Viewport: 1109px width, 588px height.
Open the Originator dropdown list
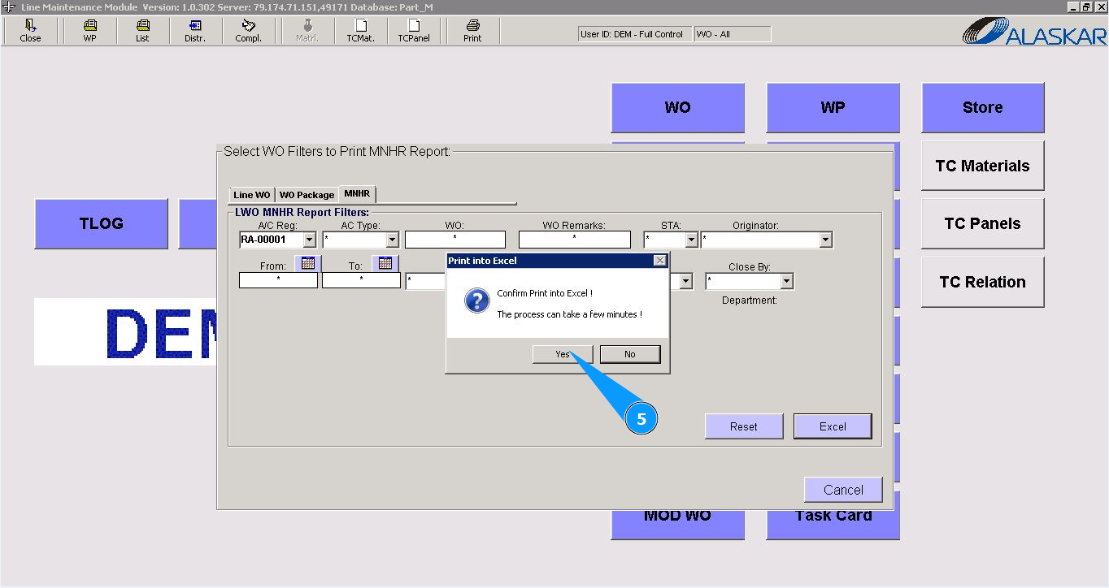(825, 240)
